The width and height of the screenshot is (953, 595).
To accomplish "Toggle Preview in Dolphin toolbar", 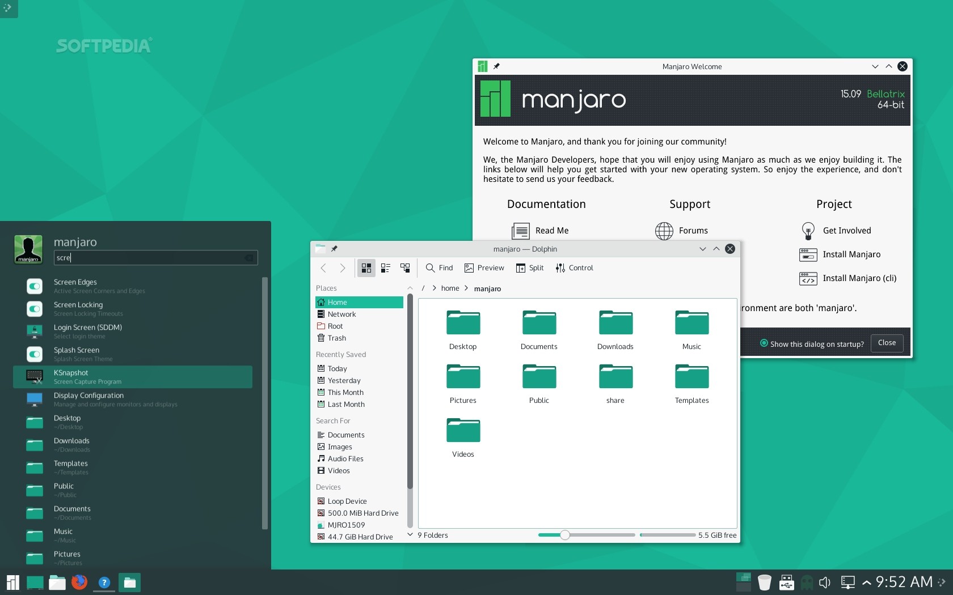I will 484,268.
